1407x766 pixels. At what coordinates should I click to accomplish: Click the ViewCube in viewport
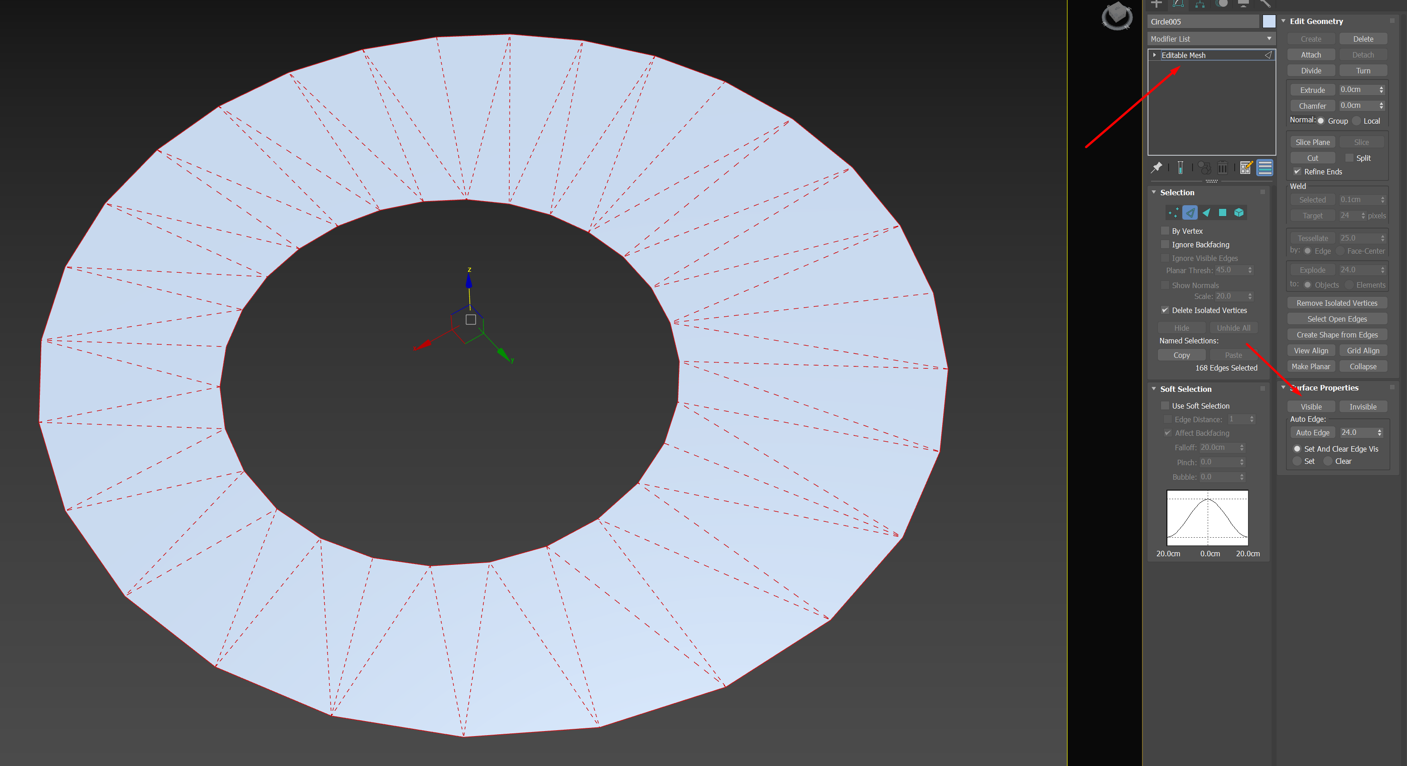[x=1117, y=16]
